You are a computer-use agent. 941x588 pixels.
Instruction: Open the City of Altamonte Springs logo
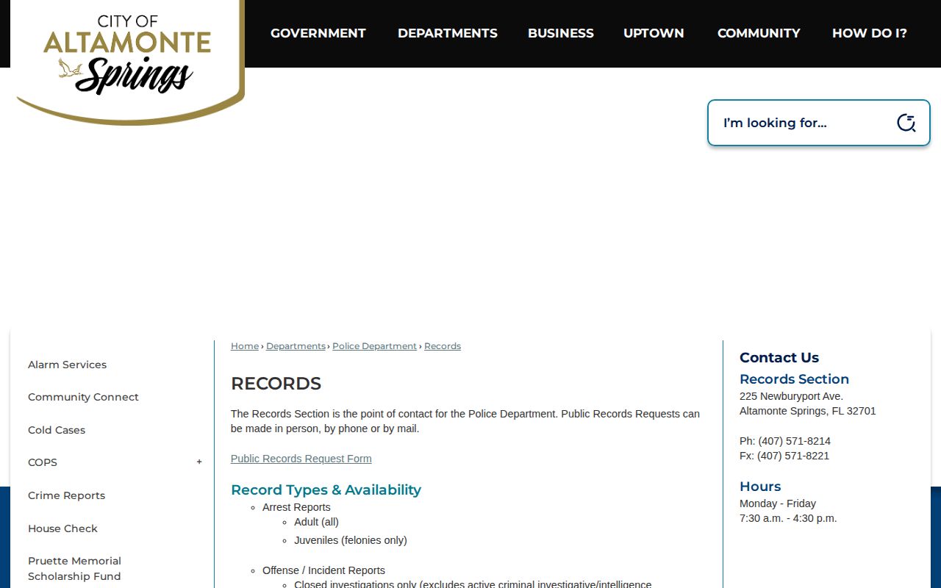129,62
